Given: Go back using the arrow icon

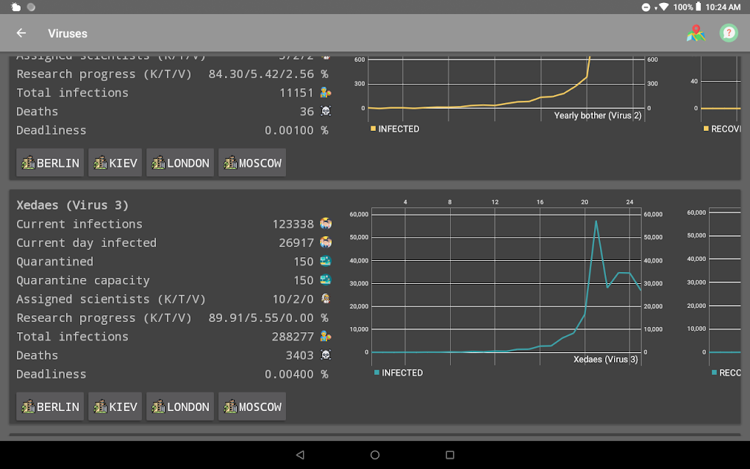Looking at the screenshot, I should [x=21, y=33].
